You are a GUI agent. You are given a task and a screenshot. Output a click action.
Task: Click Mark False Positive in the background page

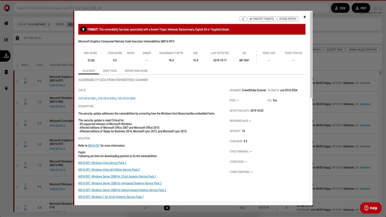click(363, 50)
